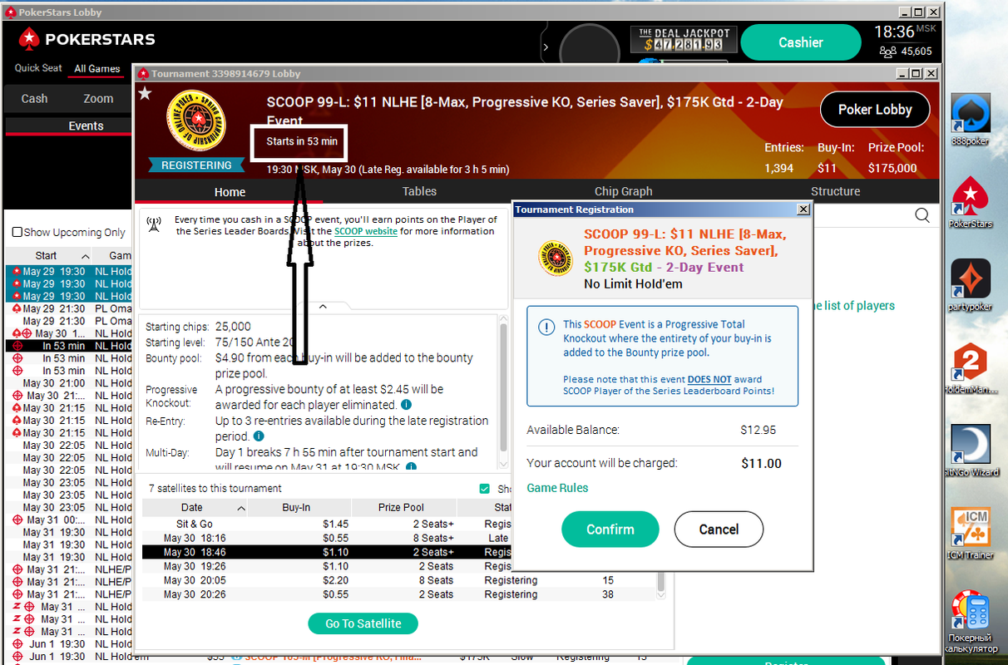The width and height of the screenshot is (1008, 665).
Task: Click the search magnifier in the tournament lobby
Action: [x=922, y=216]
